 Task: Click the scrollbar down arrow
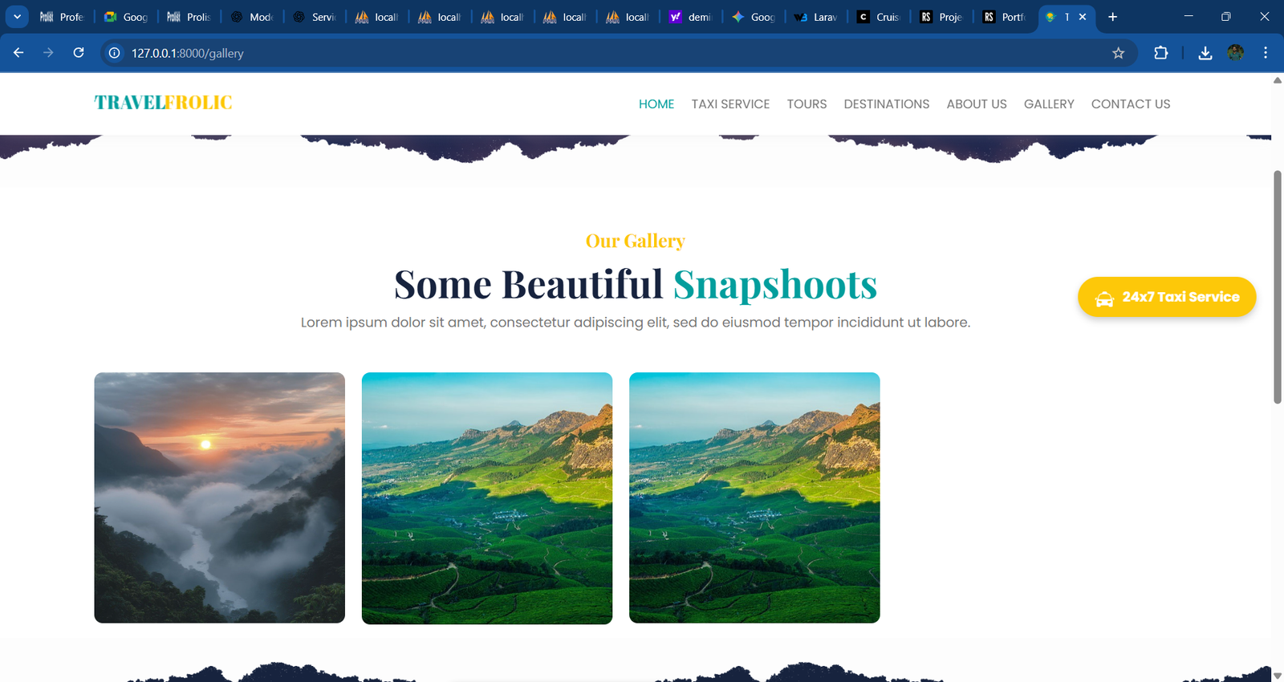tap(1278, 676)
